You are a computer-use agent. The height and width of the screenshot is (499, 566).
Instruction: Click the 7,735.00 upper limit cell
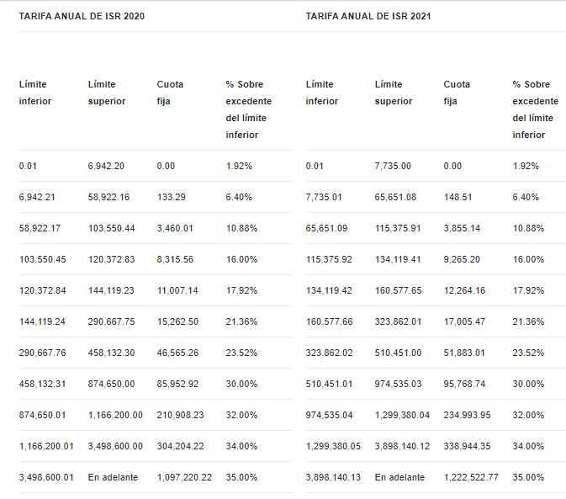pos(393,166)
